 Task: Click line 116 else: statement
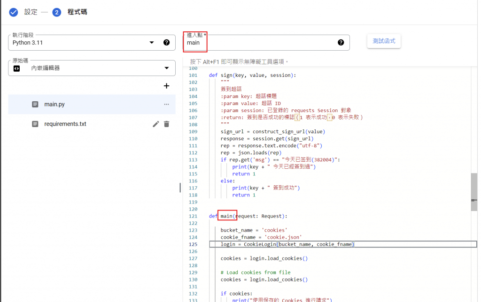pyautogui.click(x=228, y=181)
